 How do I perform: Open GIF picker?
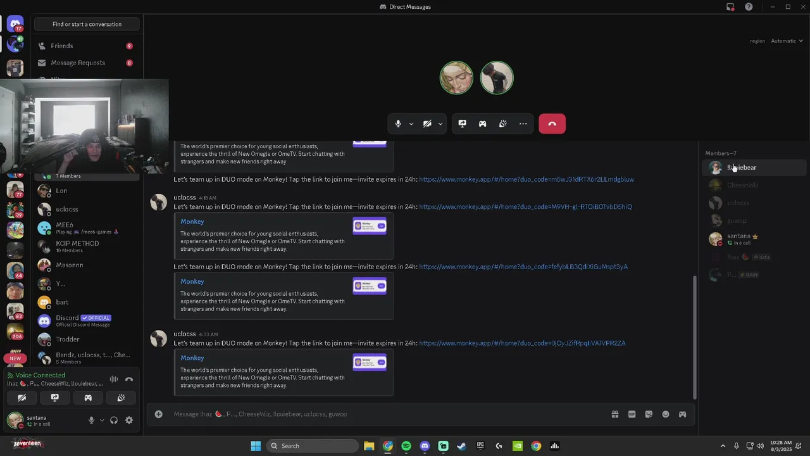[x=632, y=414]
